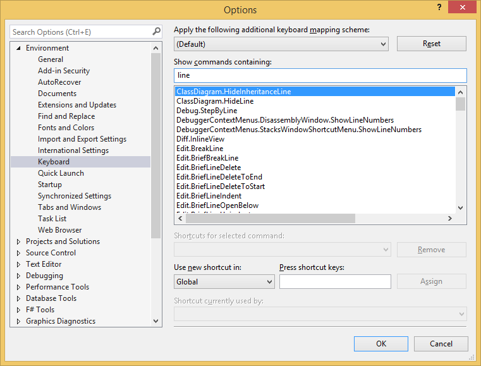This screenshot has height=366, width=481.
Task: Select Quick Launch in the tree
Action: pyautogui.click(x=61, y=173)
